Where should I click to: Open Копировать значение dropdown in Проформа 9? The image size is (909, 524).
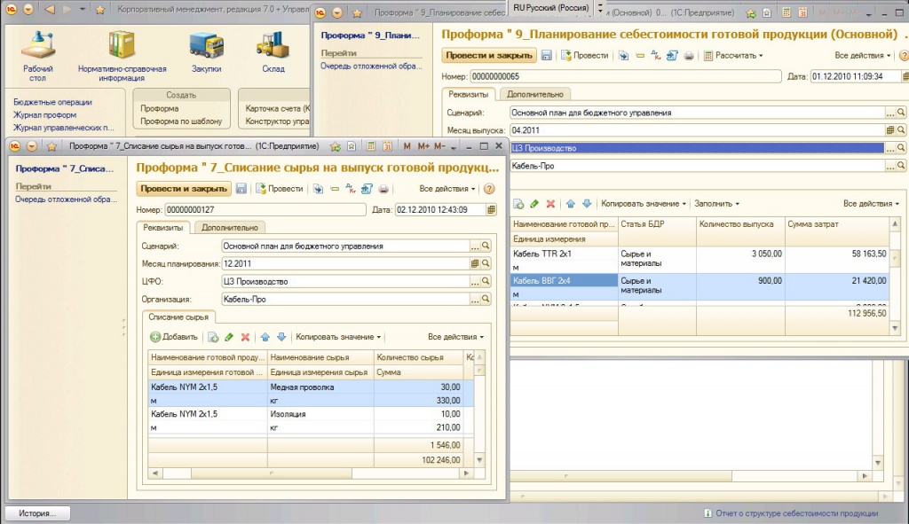point(644,204)
